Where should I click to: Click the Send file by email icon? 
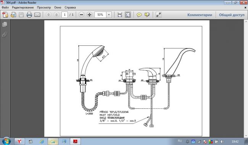tap(37, 15)
